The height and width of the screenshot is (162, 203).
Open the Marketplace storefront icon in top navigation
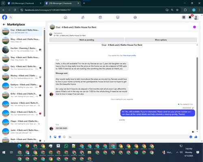click(118, 17)
